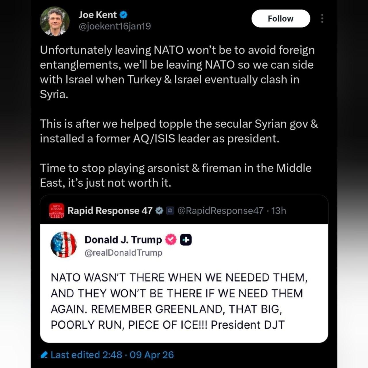Click Joe Kent's blue verified badge

(124, 15)
